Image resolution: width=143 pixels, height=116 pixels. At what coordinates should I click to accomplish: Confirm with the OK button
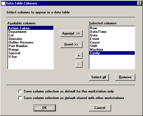(45, 108)
